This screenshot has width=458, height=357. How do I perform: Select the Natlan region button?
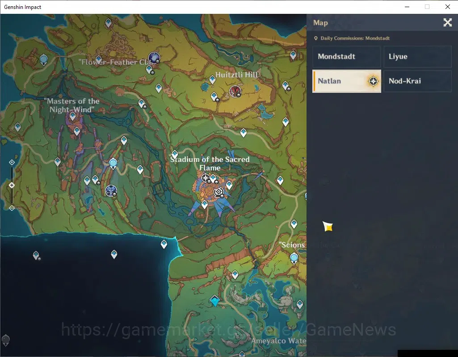click(347, 81)
